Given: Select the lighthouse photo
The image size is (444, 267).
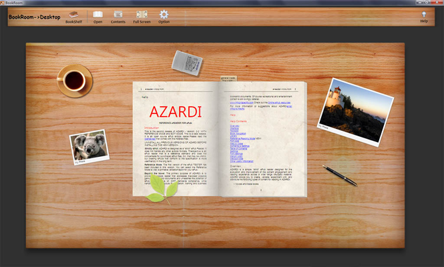Looking at the screenshot, I should (x=355, y=112).
